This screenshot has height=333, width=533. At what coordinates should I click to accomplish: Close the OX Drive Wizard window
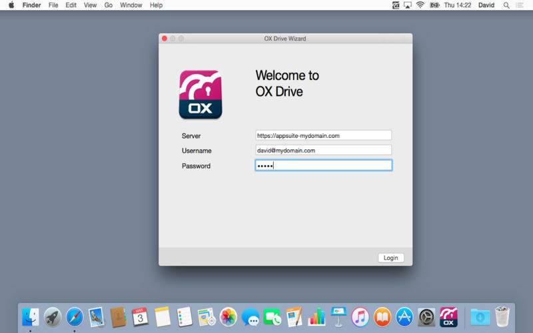tap(165, 39)
